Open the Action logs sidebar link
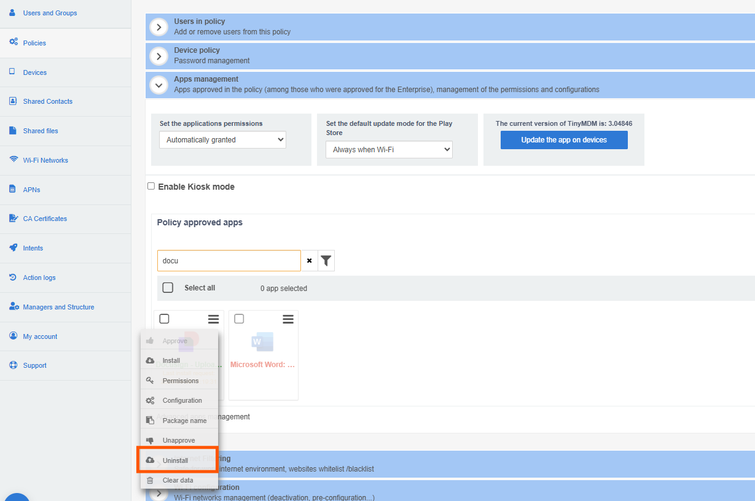This screenshot has height=501, width=755. point(39,278)
